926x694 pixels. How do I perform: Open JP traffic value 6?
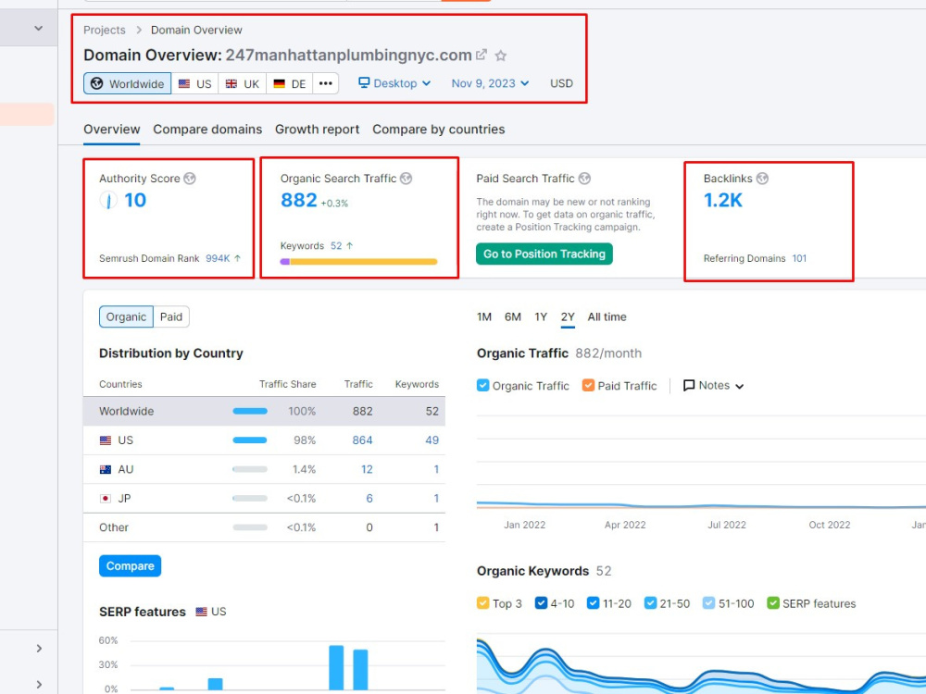tap(369, 498)
